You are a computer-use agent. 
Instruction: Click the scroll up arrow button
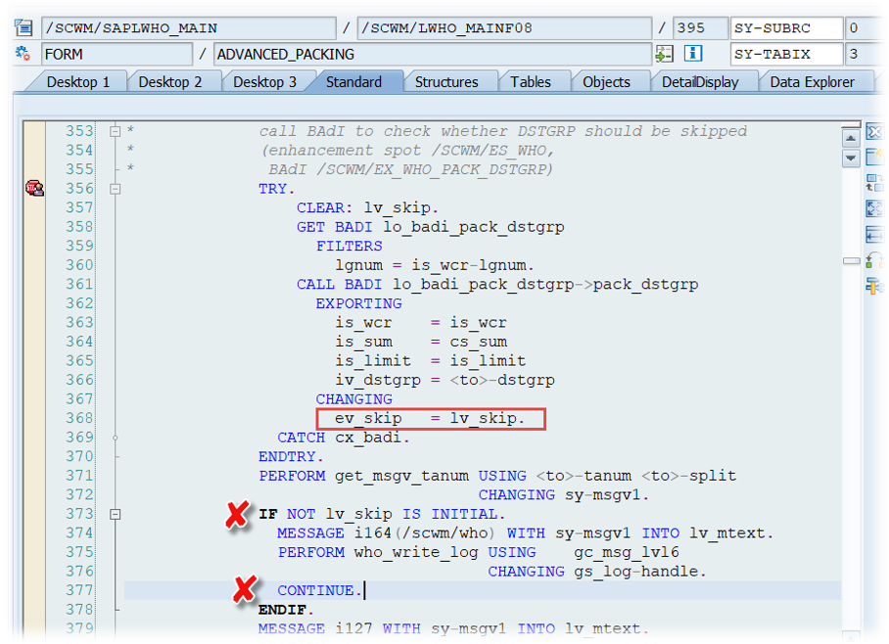(x=851, y=138)
